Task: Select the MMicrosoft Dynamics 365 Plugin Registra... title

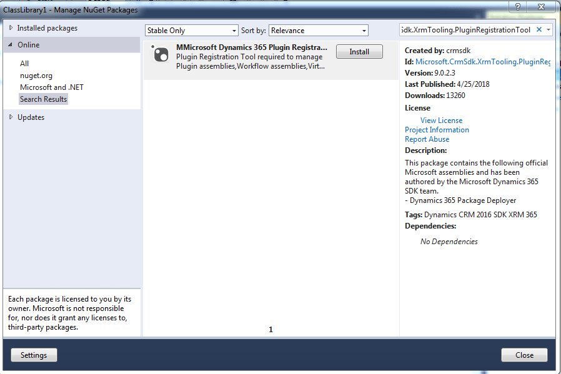Action: [x=252, y=47]
